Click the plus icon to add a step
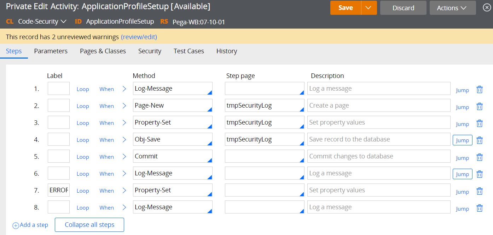Screen dimensions: 493x235 16,225
